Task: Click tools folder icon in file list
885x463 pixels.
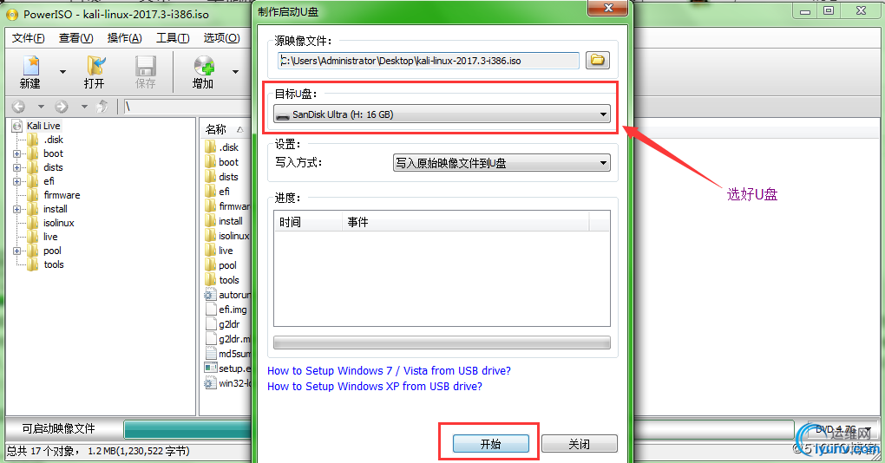Action: [x=210, y=280]
